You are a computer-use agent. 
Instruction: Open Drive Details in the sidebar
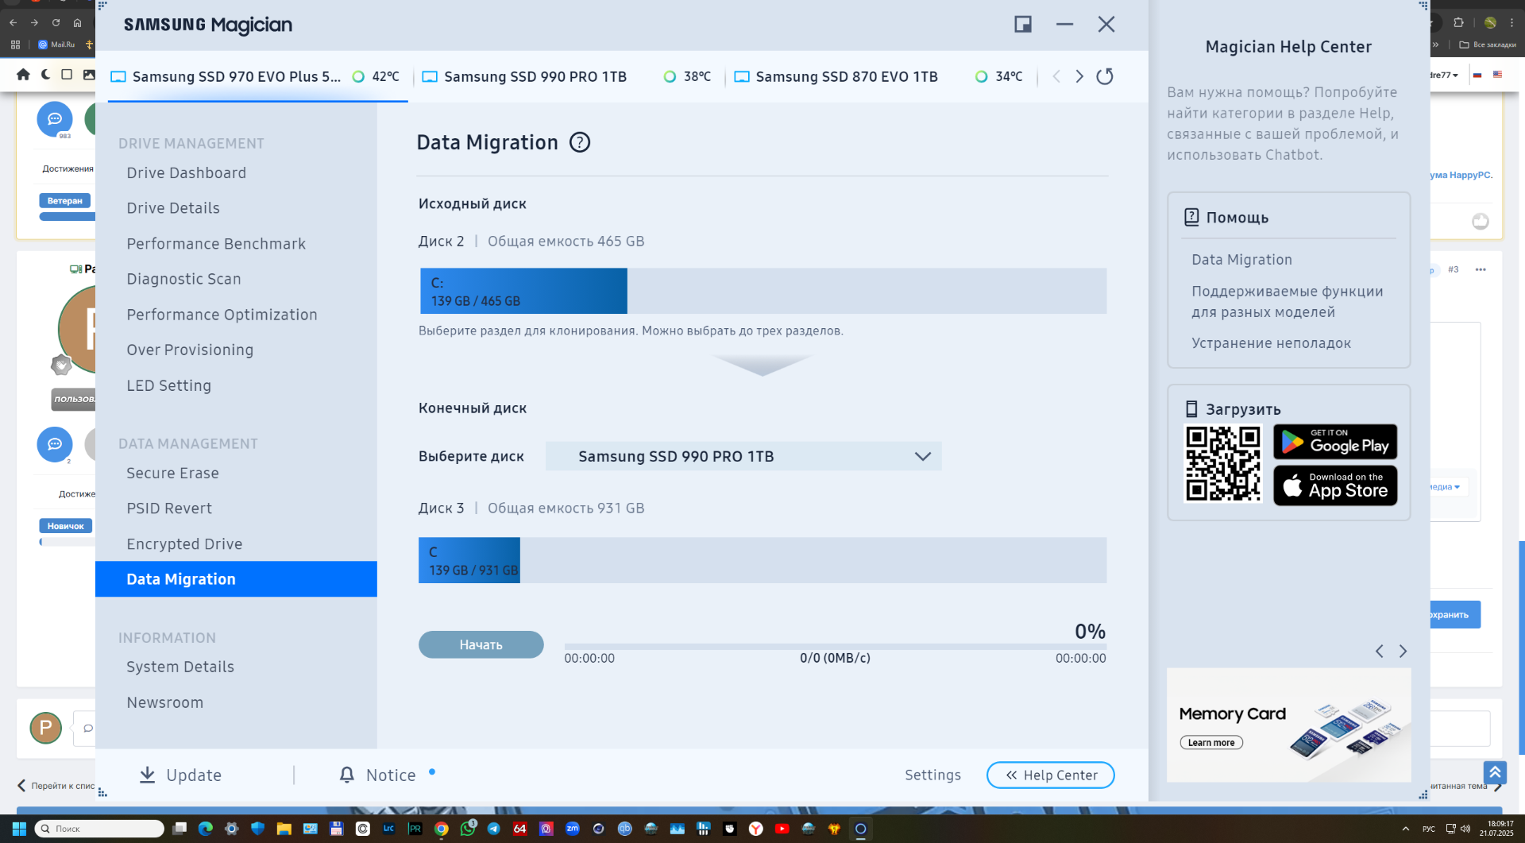click(173, 208)
